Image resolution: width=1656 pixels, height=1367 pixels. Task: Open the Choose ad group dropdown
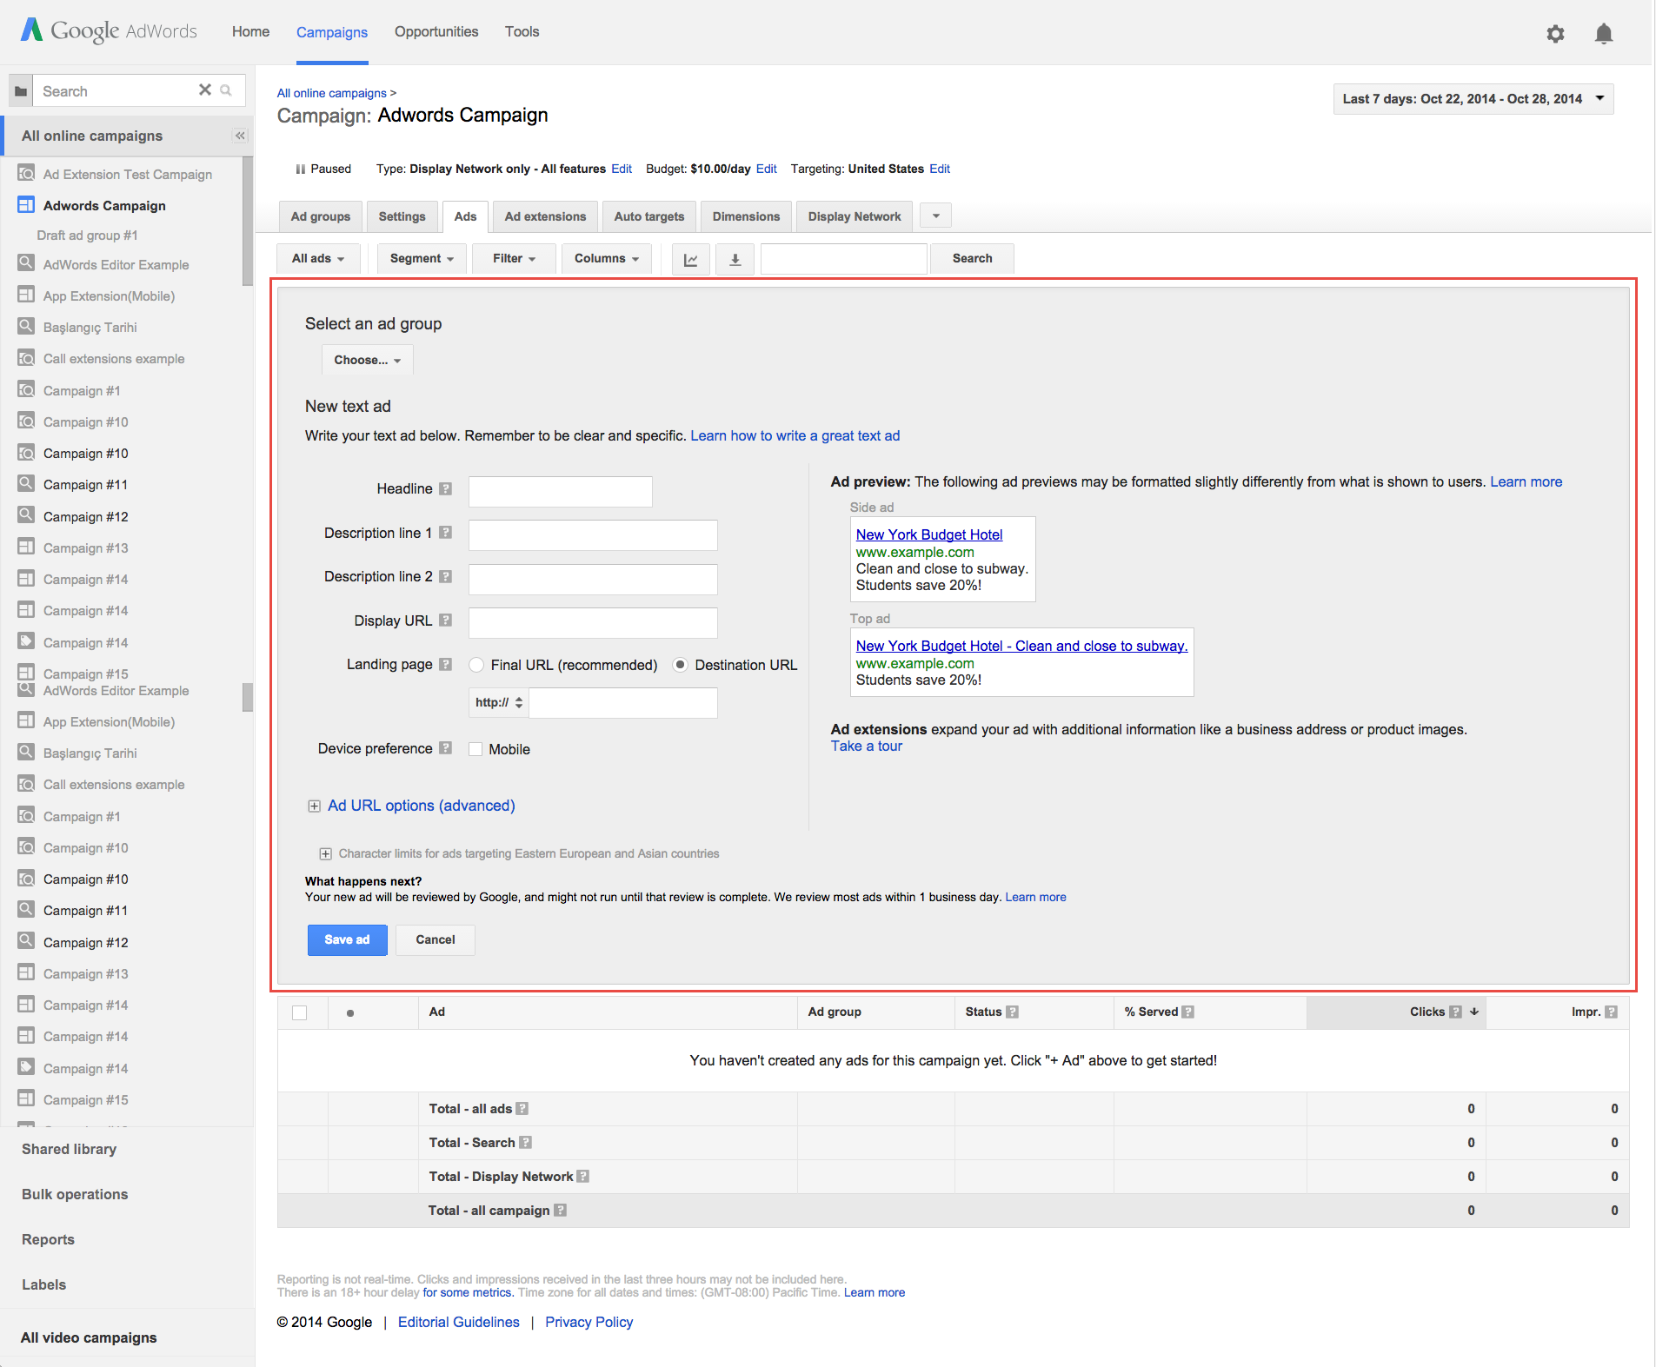(x=367, y=360)
